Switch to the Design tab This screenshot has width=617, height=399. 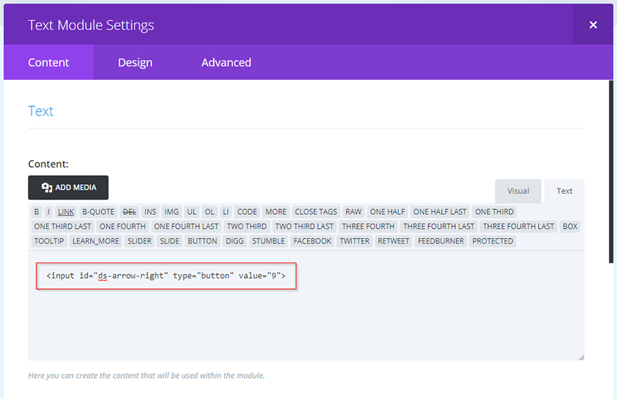click(135, 62)
